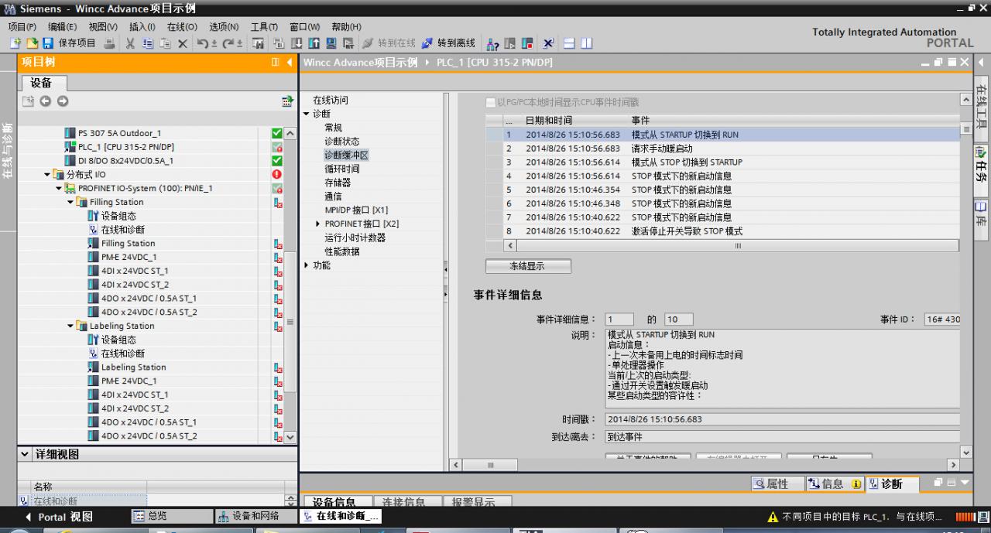Switch to the 属性 tab

pyautogui.click(x=776, y=483)
